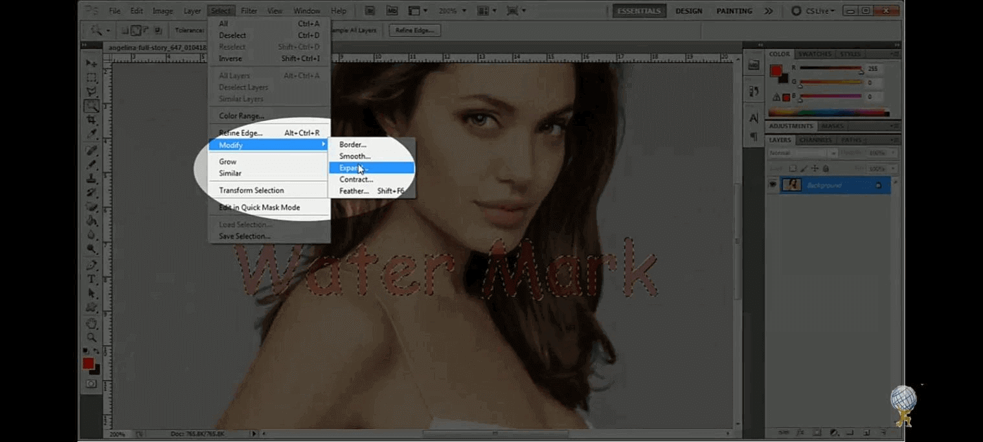Switch to the Essentials workspace
983x442 pixels.
639,11
